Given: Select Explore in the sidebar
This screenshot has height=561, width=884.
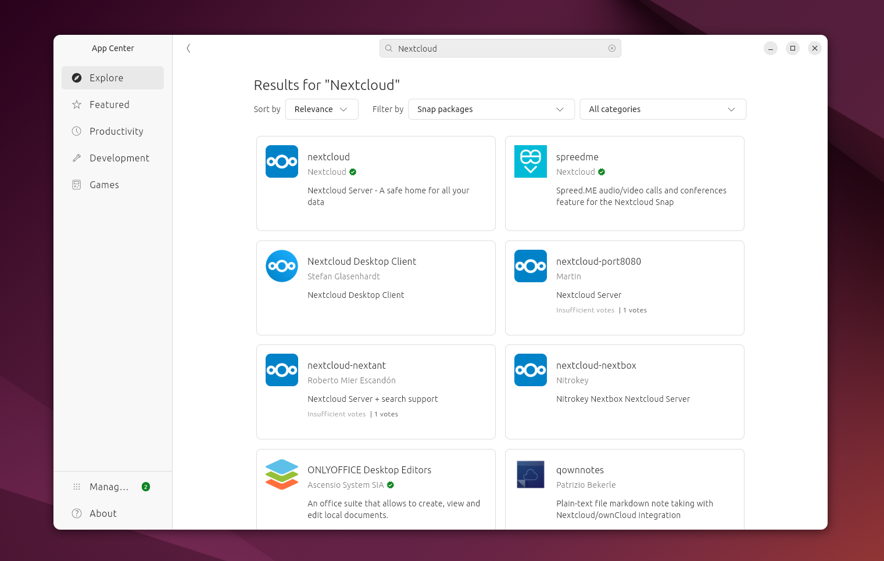Looking at the screenshot, I should 113,78.
